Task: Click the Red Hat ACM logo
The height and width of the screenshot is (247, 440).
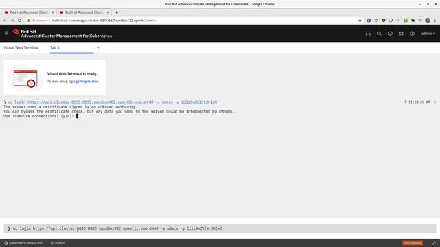Action: [x=63, y=34]
